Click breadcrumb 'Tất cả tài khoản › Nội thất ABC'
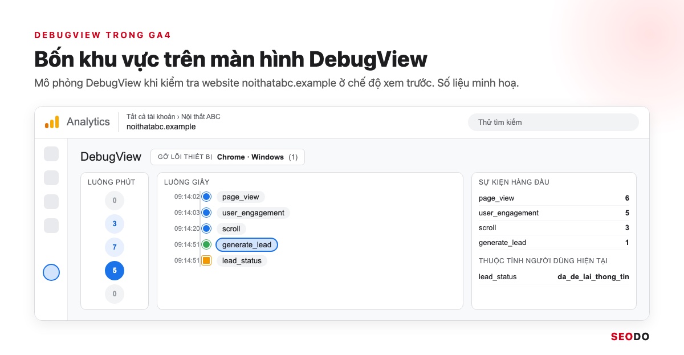684x355 pixels. tap(173, 117)
